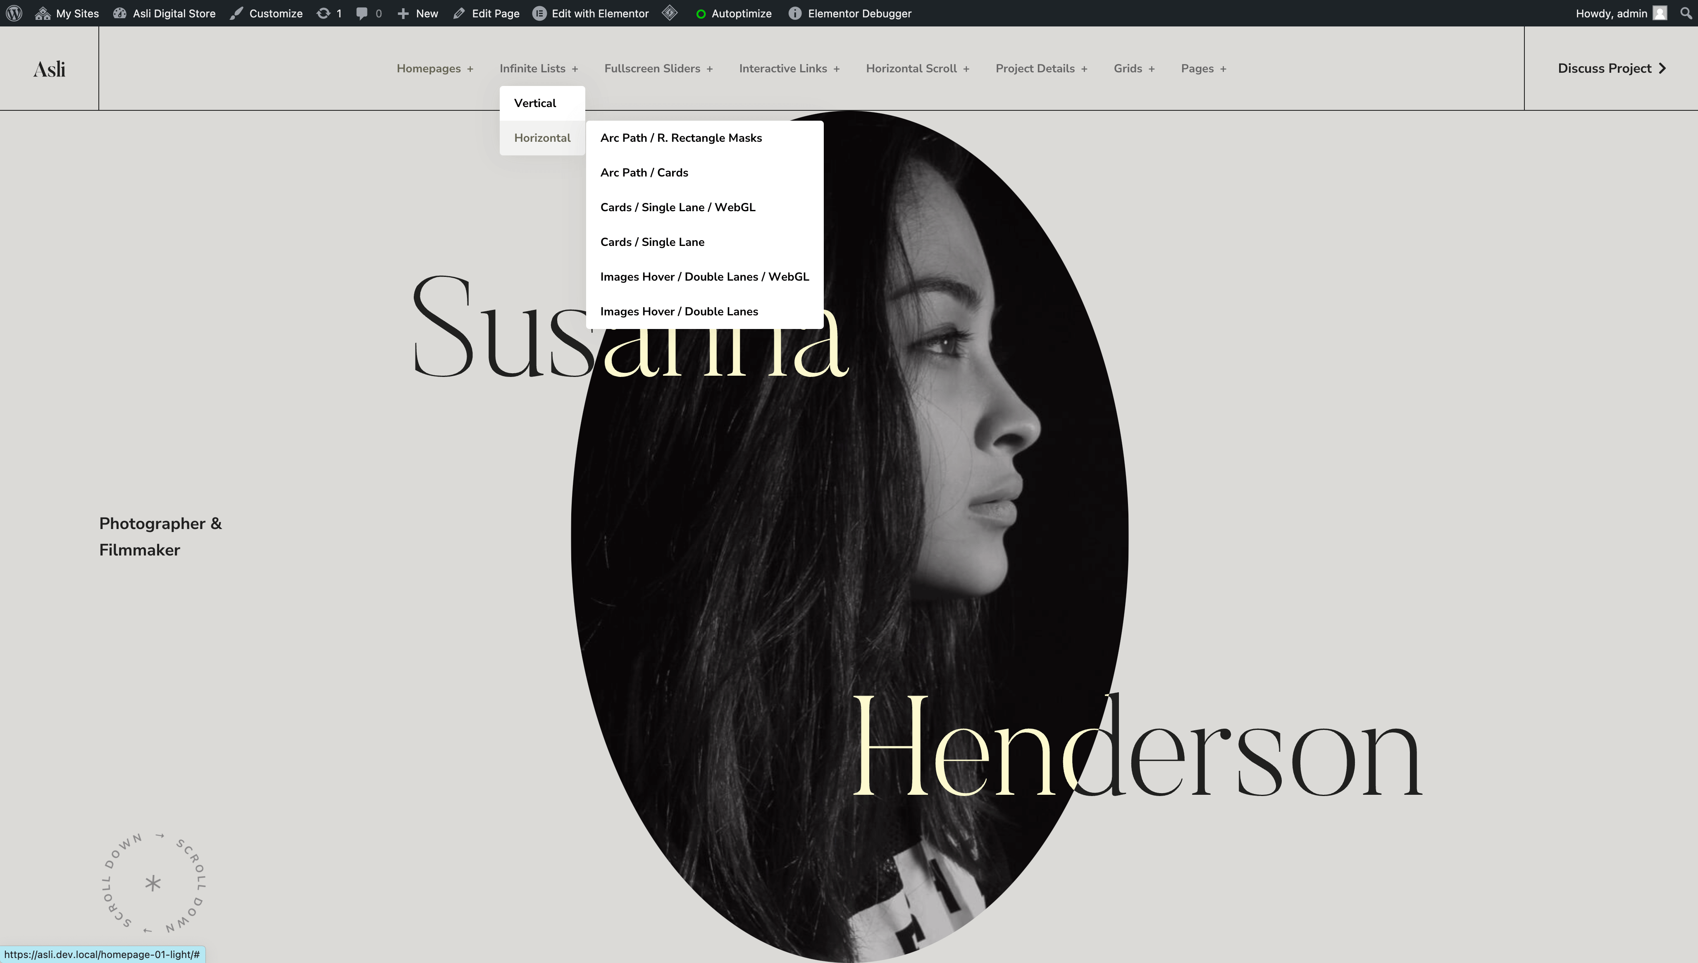Select Vertical submenu item
1698x963 pixels.
tap(534, 103)
